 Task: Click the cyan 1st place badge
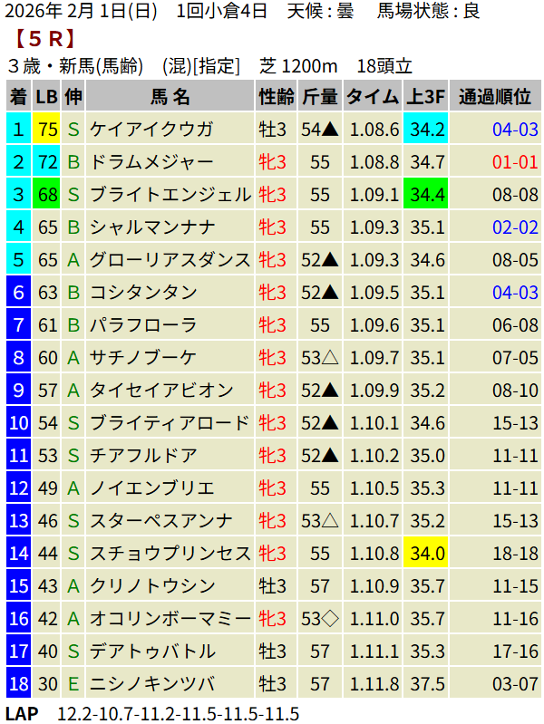click(x=18, y=130)
